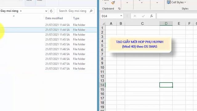Select row 1 header
This screenshot has height=111, width=197.
tap(102, 28)
